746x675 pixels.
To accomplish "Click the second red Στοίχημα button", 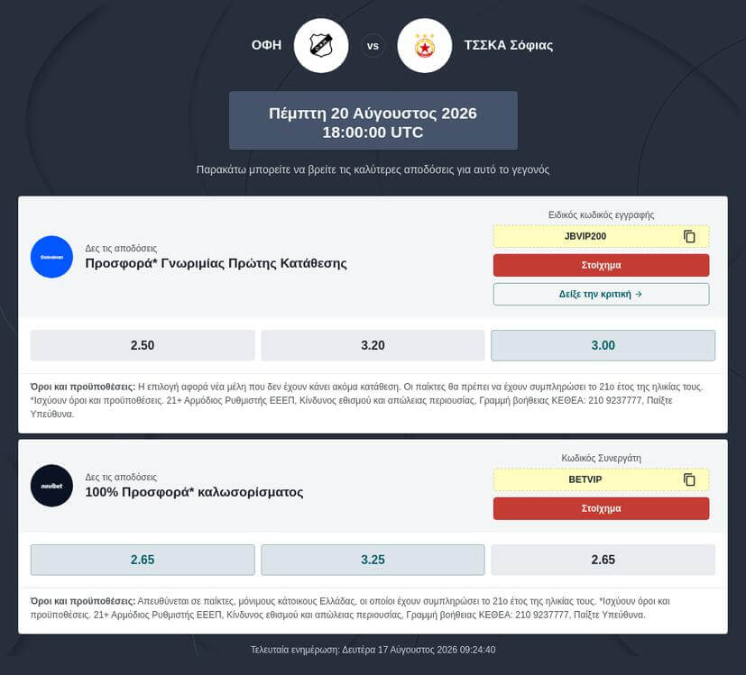I will tap(601, 508).
